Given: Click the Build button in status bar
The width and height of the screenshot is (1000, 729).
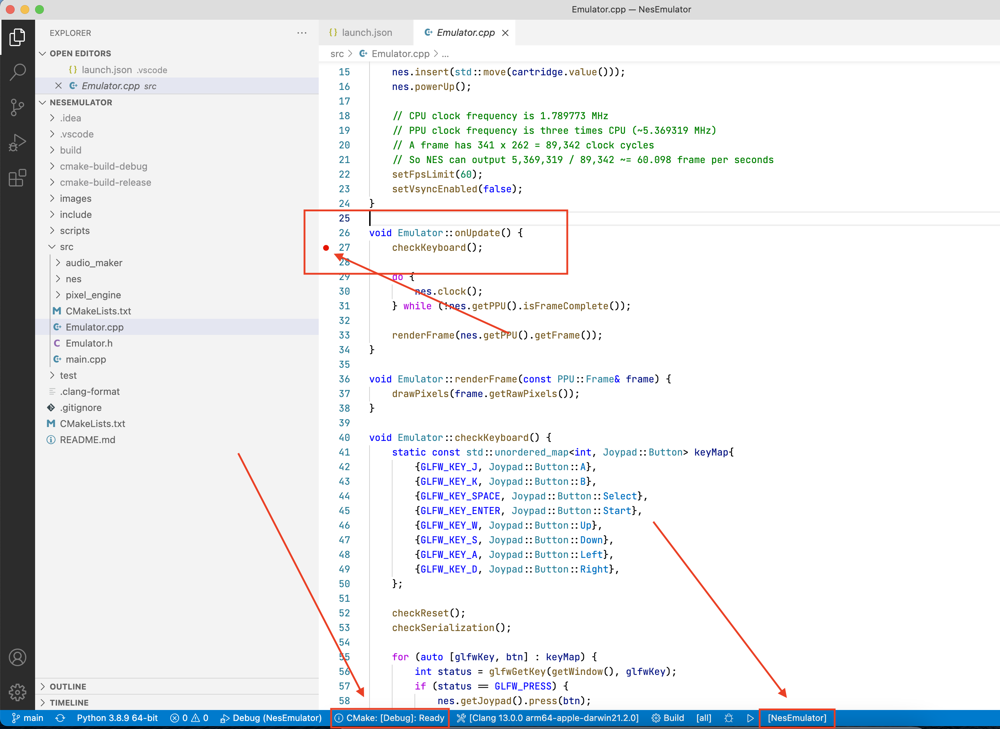Looking at the screenshot, I should (x=667, y=718).
